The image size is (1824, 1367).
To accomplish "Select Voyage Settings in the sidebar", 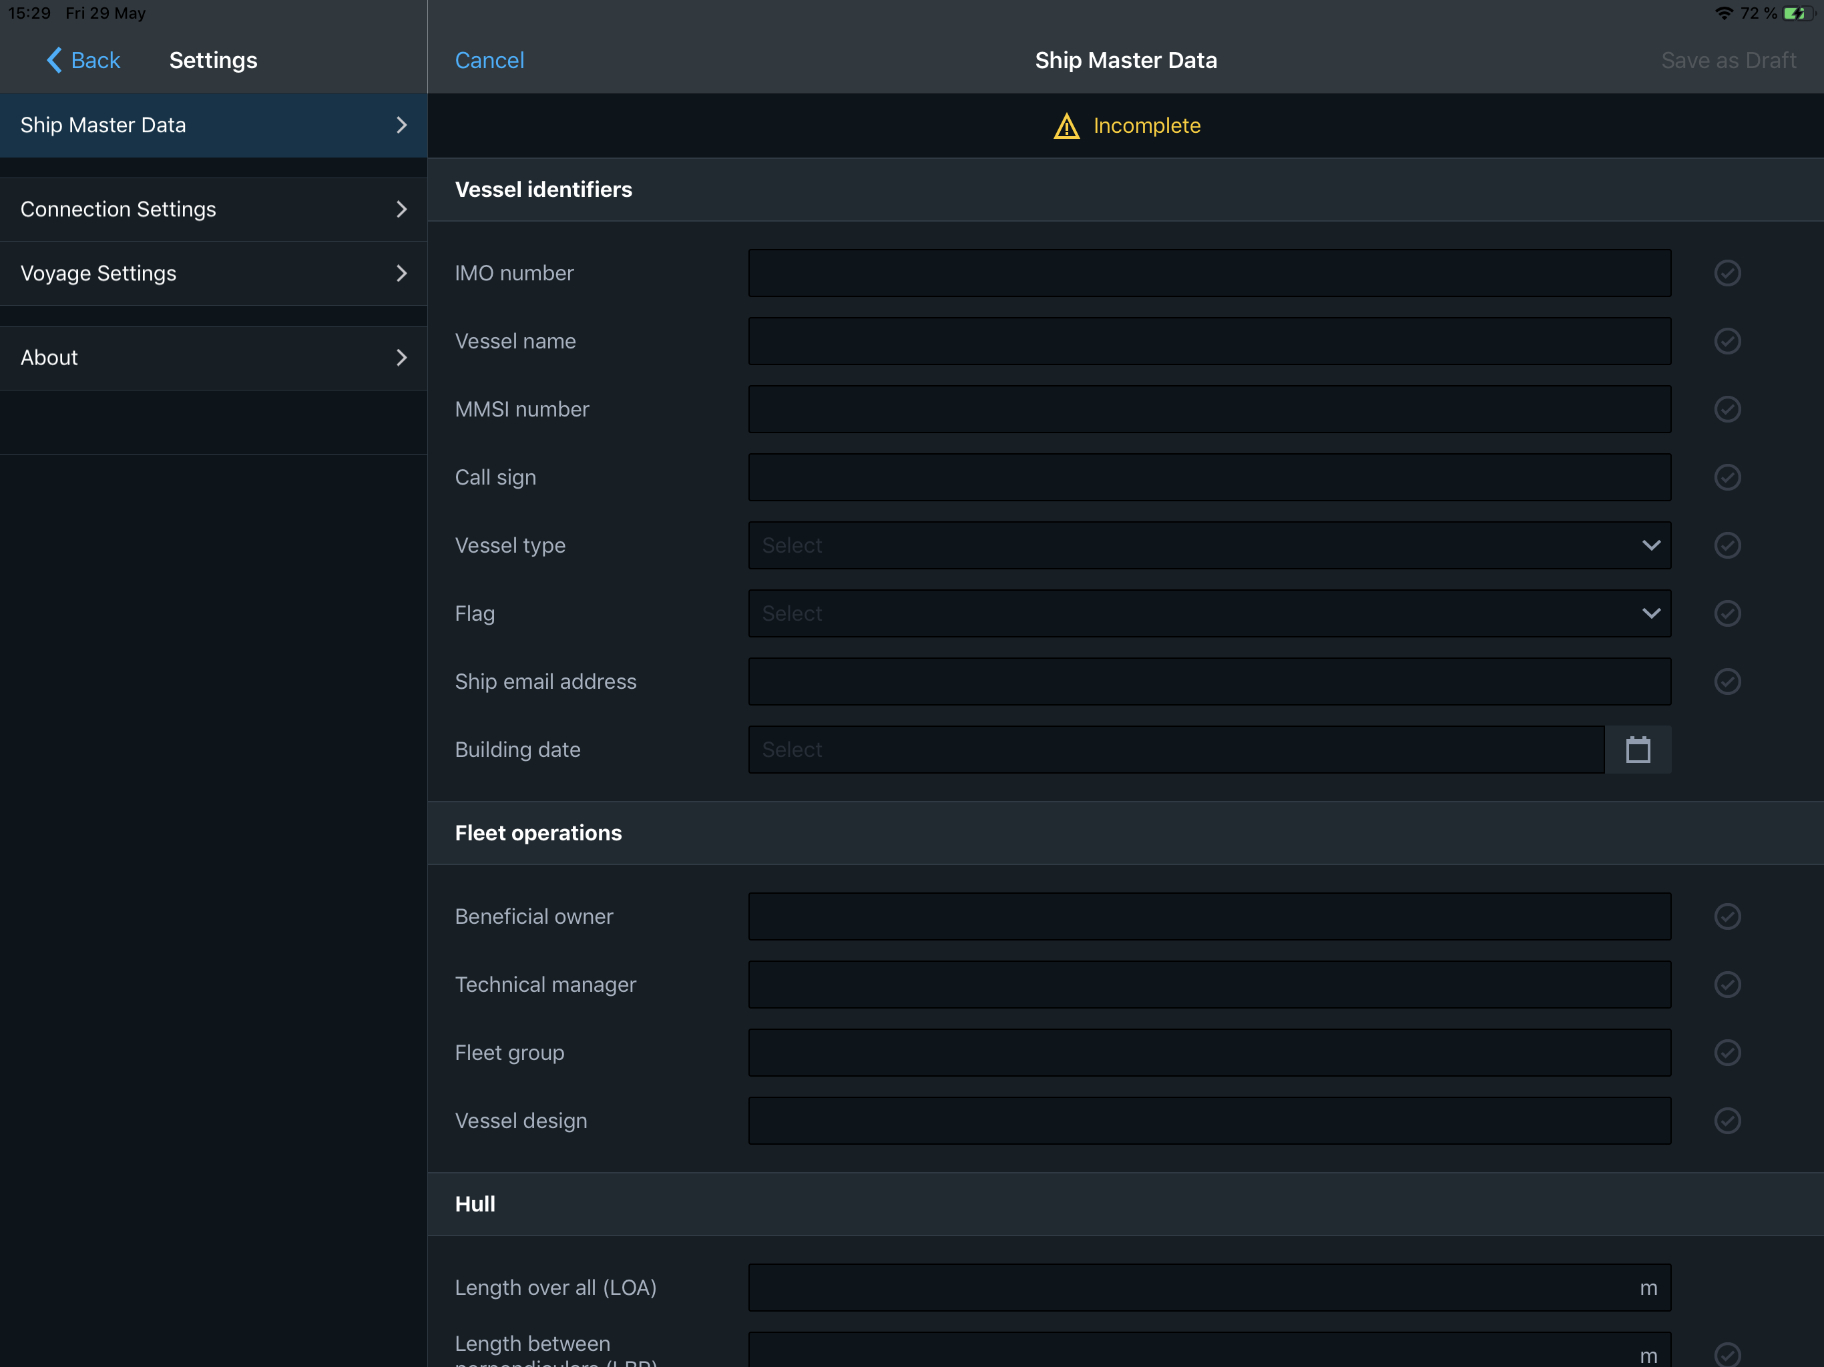I will [214, 274].
